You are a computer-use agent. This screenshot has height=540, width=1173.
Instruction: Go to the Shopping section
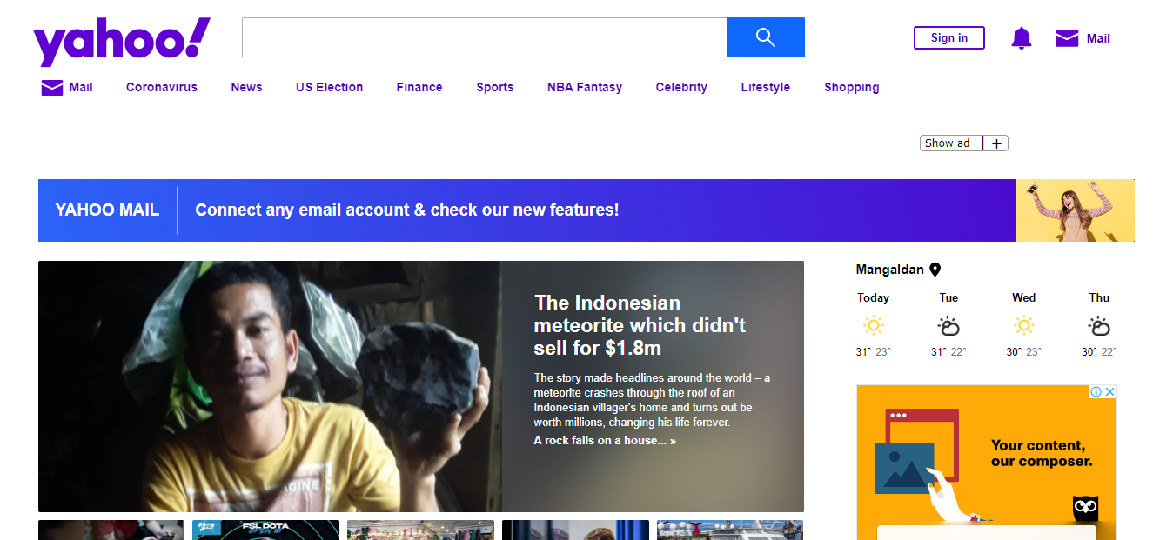852,87
